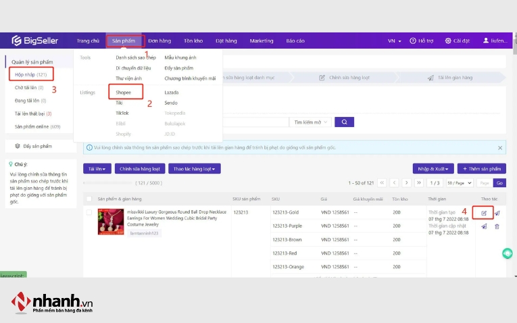Open the Sản phẩm menu
Screen dimensions: 517x323
(x=124, y=41)
